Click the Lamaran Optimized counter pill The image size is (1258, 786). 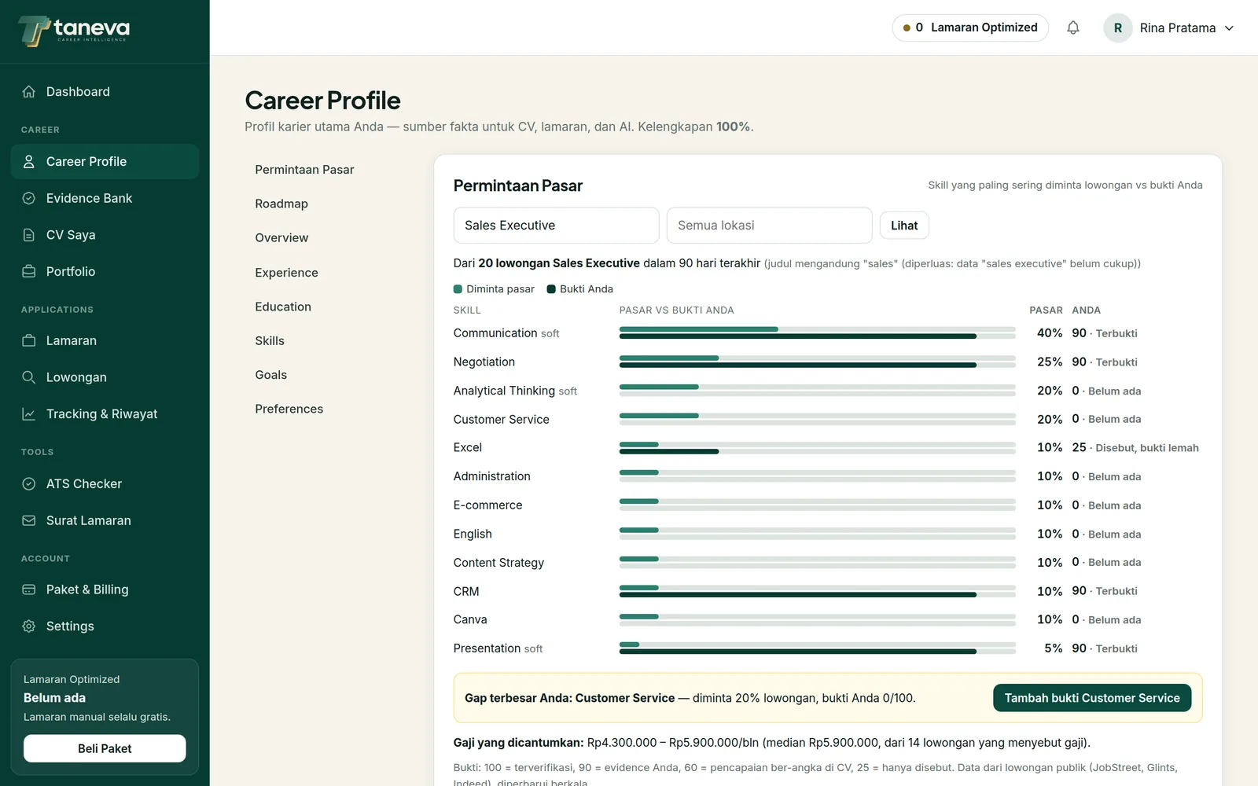[x=970, y=28]
